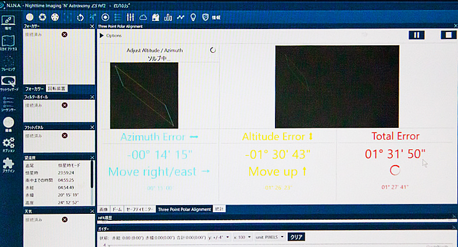Click the Move up instruction text
This screenshot has width=458, height=247.
[x=277, y=171]
